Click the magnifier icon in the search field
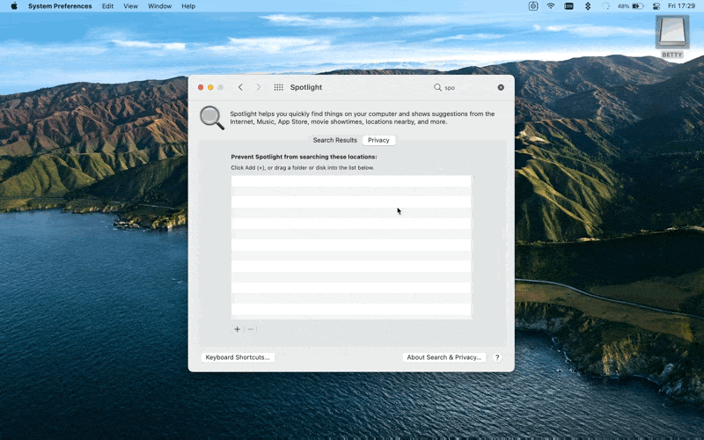The image size is (704, 440). coord(437,87)
